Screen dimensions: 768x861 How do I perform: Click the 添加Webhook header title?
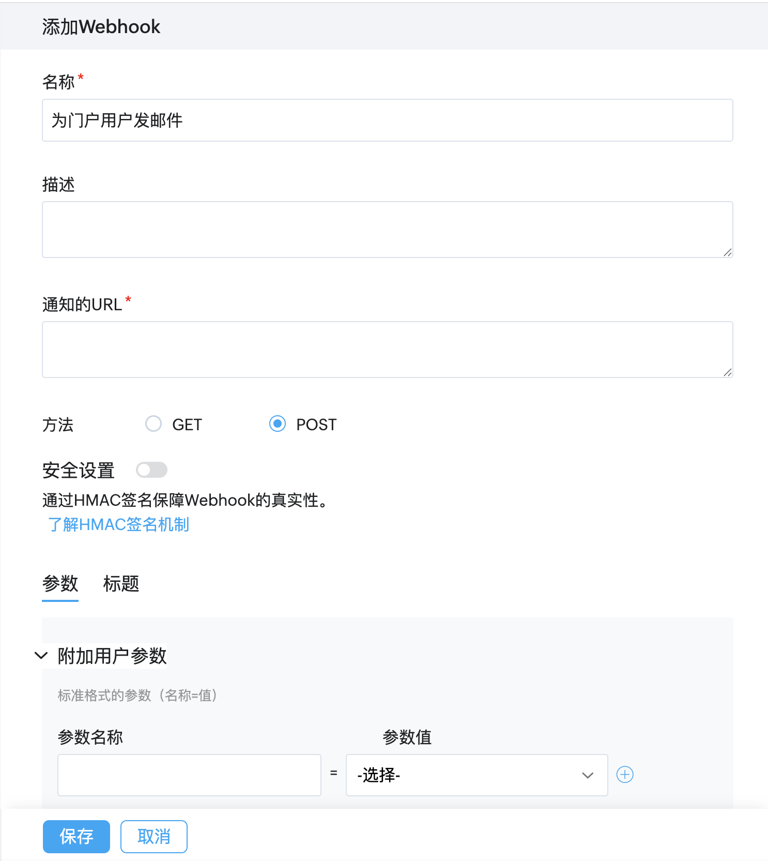tap(101, 27)
